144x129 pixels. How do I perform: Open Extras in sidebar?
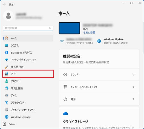pyautogui.click(x=28, y=124)
